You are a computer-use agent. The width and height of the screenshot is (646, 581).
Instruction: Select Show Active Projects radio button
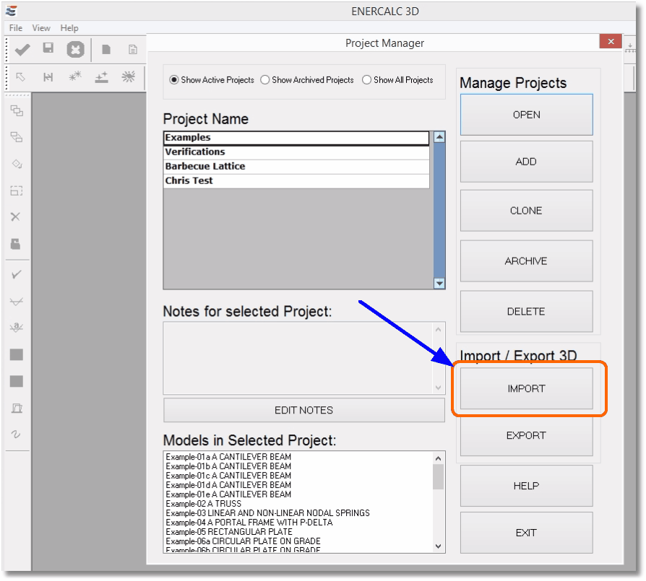click(x=174, y=80)
